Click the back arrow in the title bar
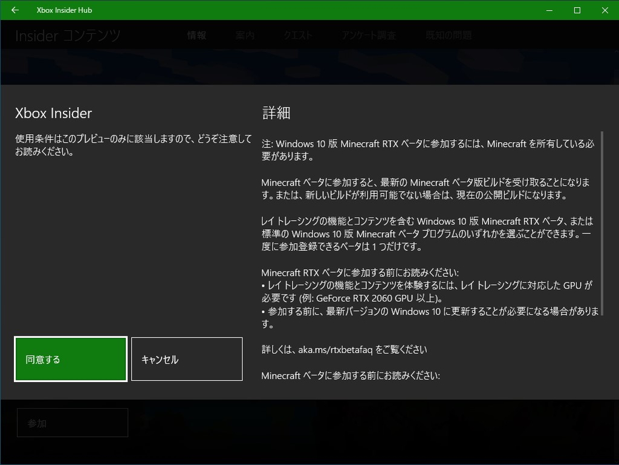This screenshot has height=465, width=619. click(x=15, y=10)
